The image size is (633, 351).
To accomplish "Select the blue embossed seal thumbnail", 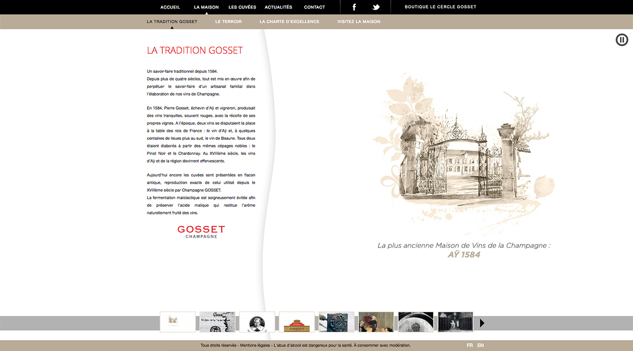I will click(x=337, y=322).
